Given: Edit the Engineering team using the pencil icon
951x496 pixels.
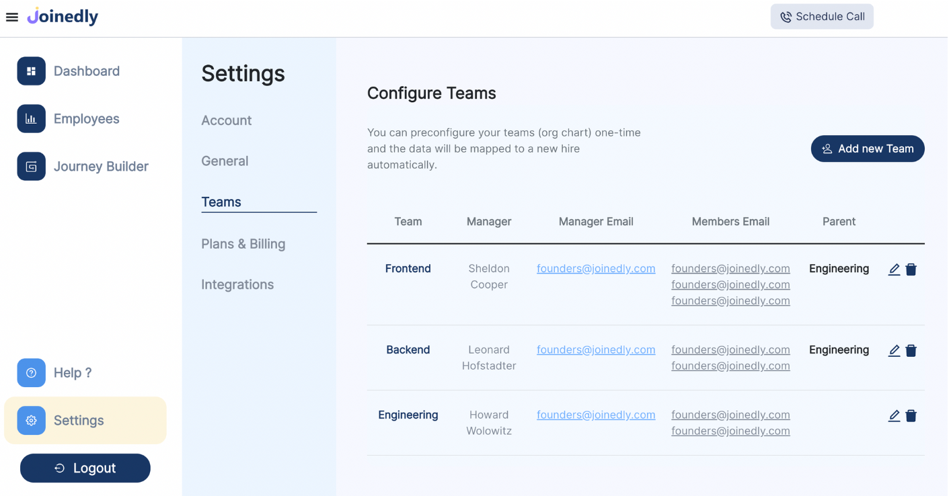Looking at the screenshot, I should pos(894,415).
